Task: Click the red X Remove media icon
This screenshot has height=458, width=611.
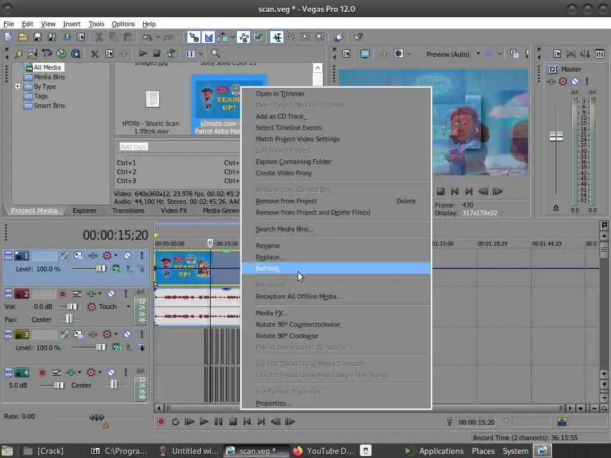Action: (x=94, y=54)
